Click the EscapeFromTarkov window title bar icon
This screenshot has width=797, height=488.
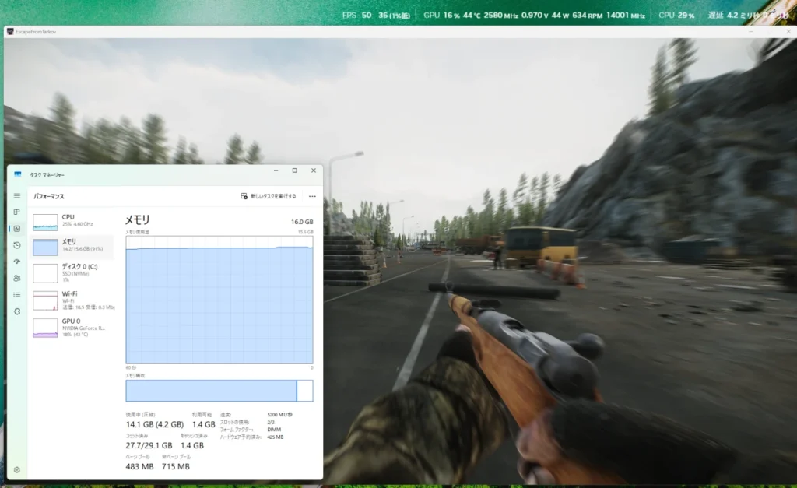pos(10,32)
